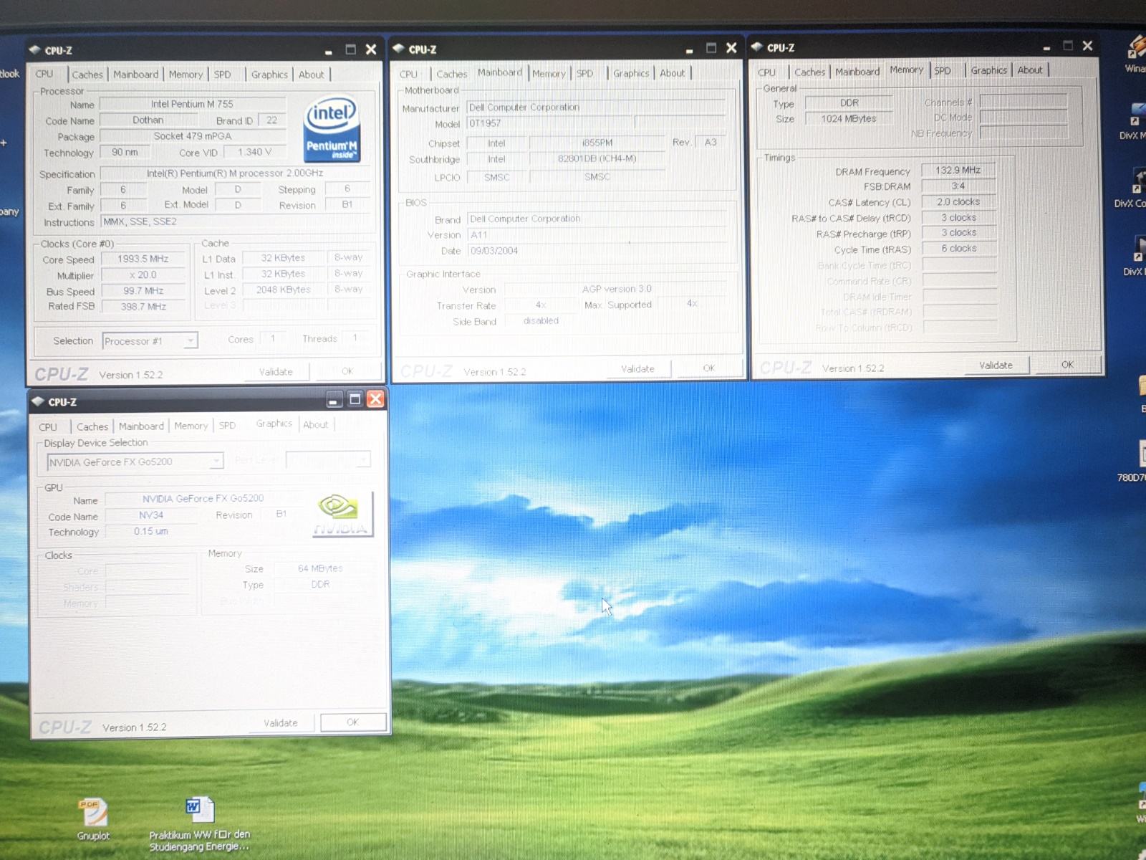Open Mainboard tab in processor window
Viewport: 1146px width, 860px height.
[135, 75]
